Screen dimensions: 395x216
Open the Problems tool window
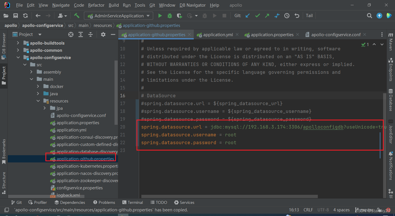tap(104, 202)
